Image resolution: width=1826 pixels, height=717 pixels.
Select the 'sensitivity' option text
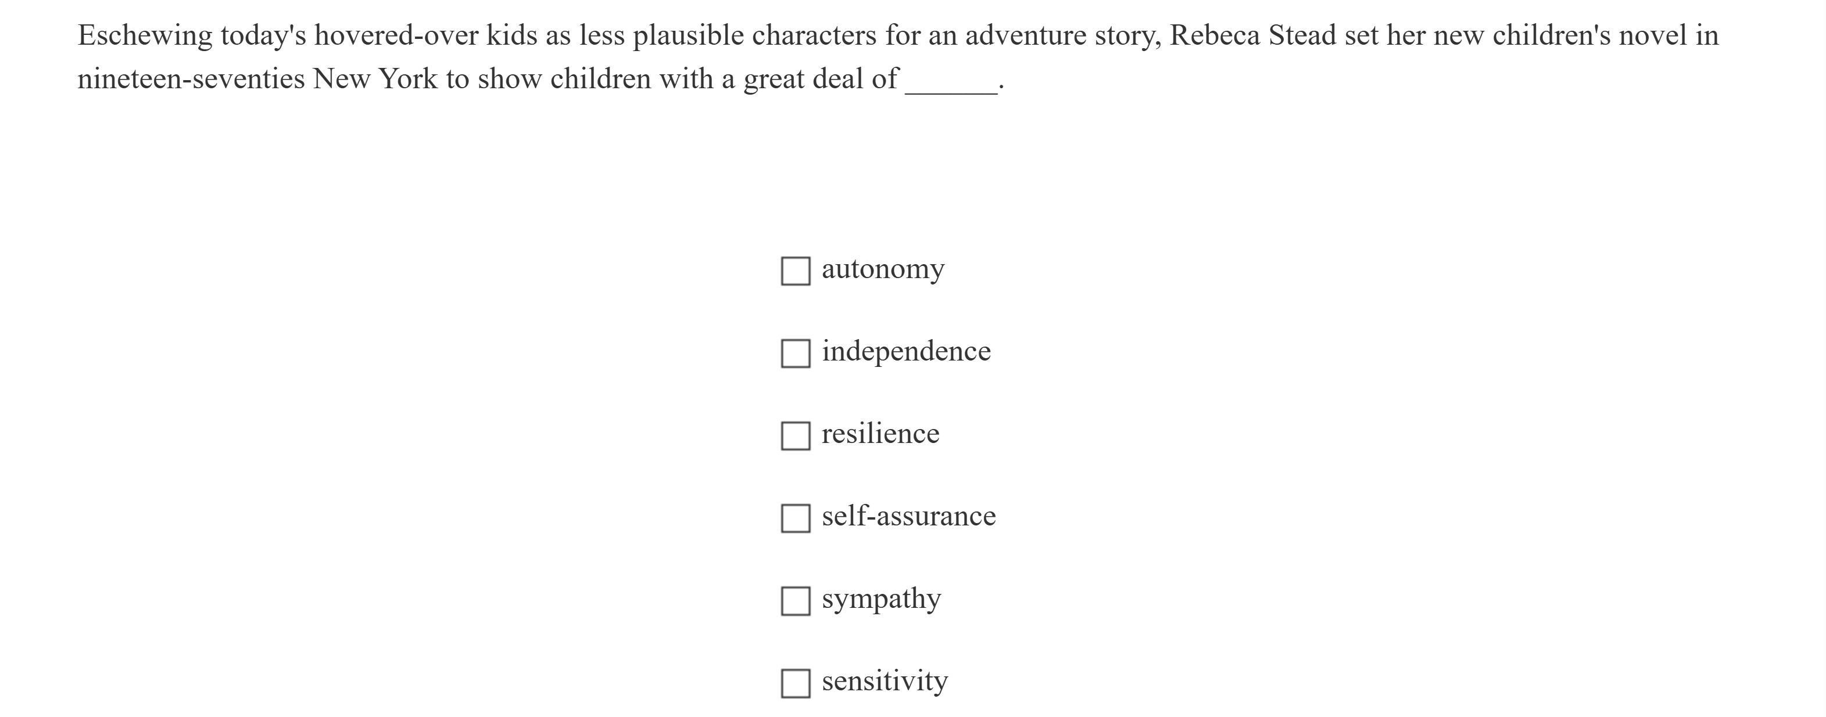pyautogui.click(x=885, y=682)
